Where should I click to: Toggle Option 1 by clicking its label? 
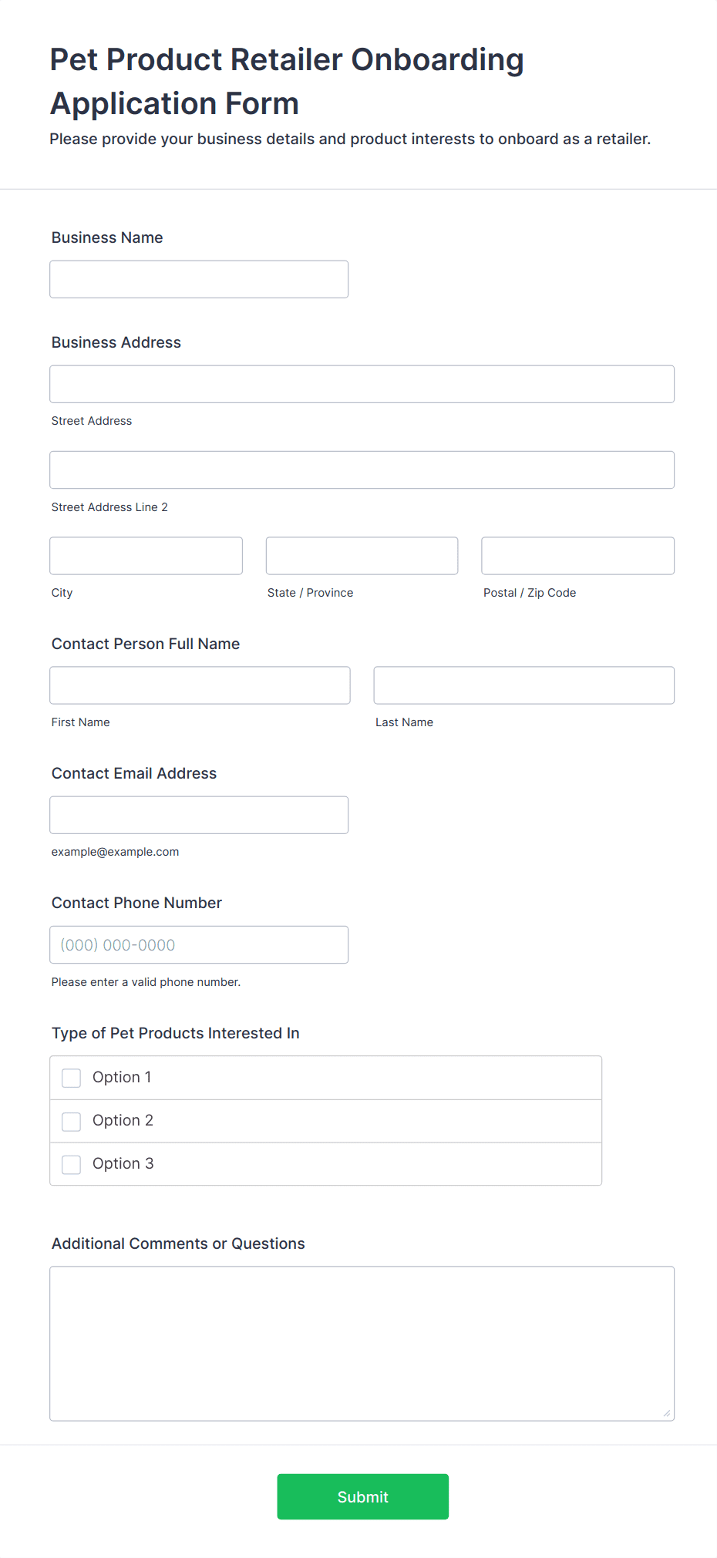coord(122,1077)
